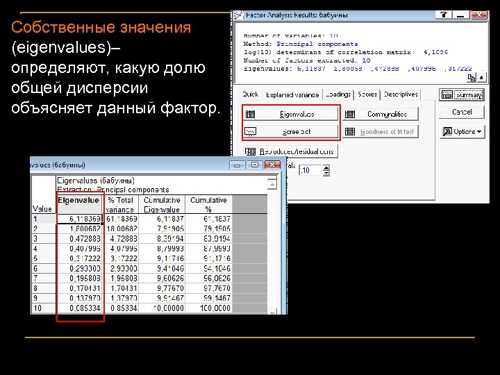Open the Options dropdown button

coord(462,131)
